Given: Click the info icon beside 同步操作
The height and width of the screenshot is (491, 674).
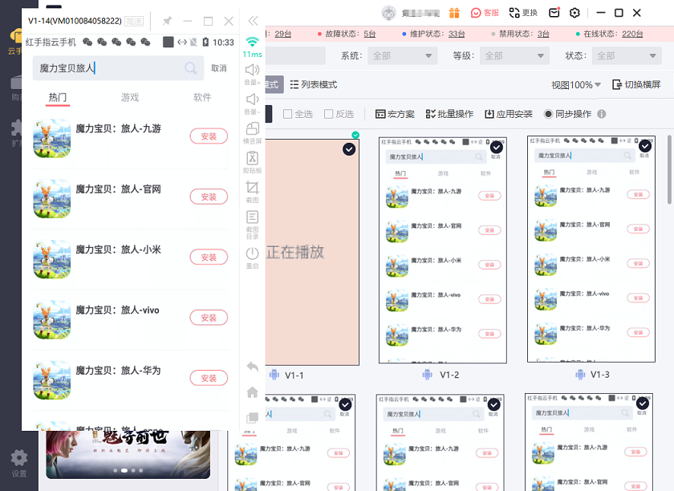Looking at the screenshot, I should coord(602,114).
